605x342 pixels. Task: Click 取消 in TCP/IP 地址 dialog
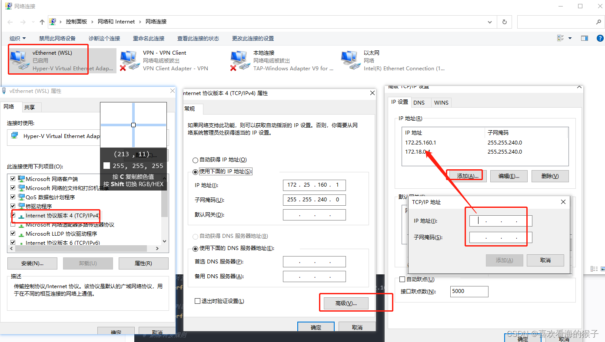click(545, 260)
